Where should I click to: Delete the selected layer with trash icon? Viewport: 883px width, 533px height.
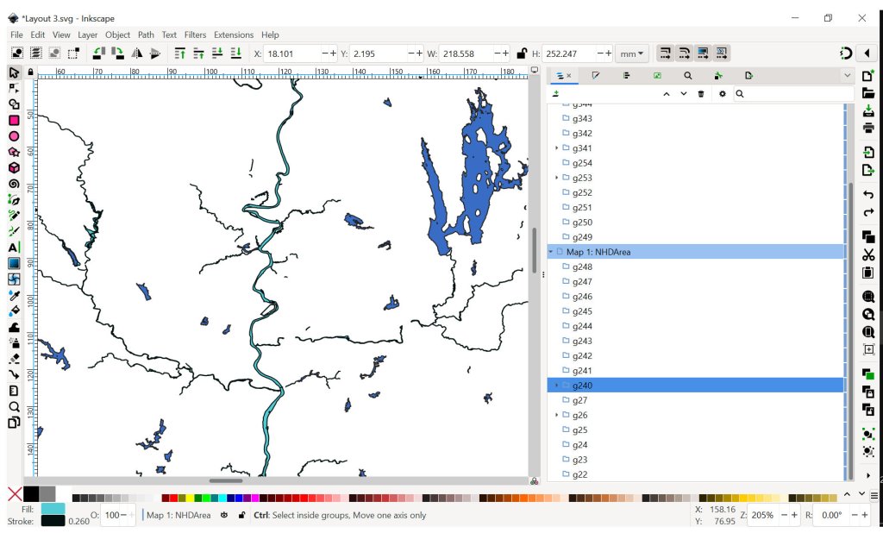pyautogui.click(x=700, y=94)
